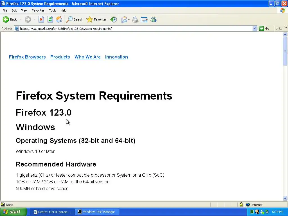The height and width of the screenshot is (216, 288).
Task: Click the 'Windows 10 or later' text
Action: (x=35, y=151)
